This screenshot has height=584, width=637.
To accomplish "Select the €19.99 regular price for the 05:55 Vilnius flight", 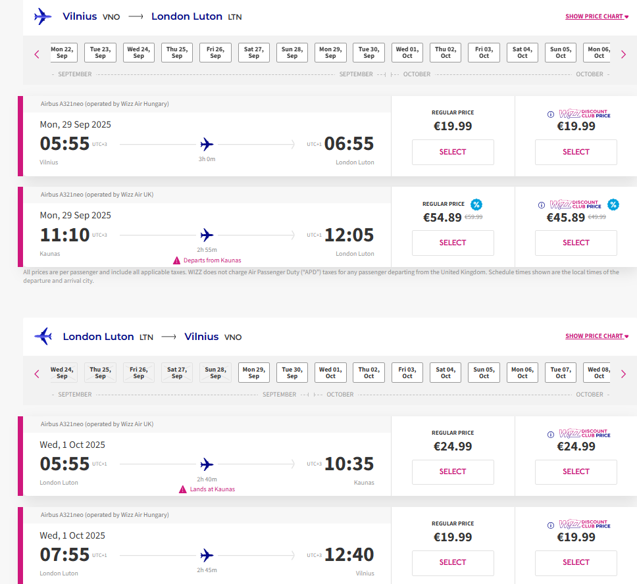I will (x=453, y=153).
